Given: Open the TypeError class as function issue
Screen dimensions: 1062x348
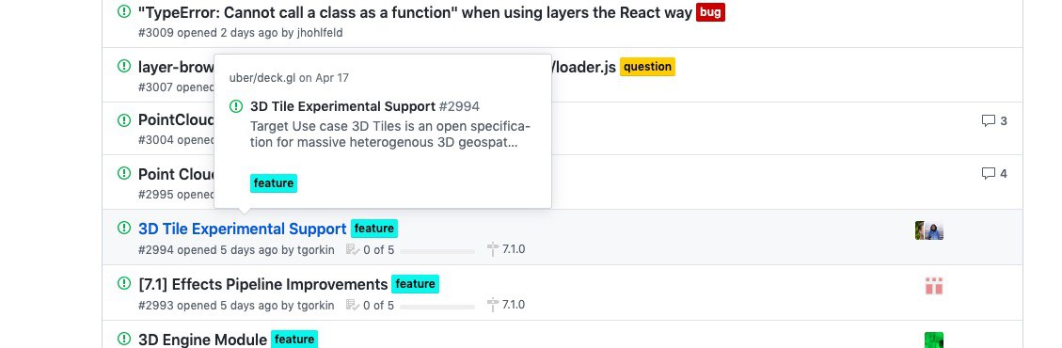Looking at the screenshot, I should point(415,12).
